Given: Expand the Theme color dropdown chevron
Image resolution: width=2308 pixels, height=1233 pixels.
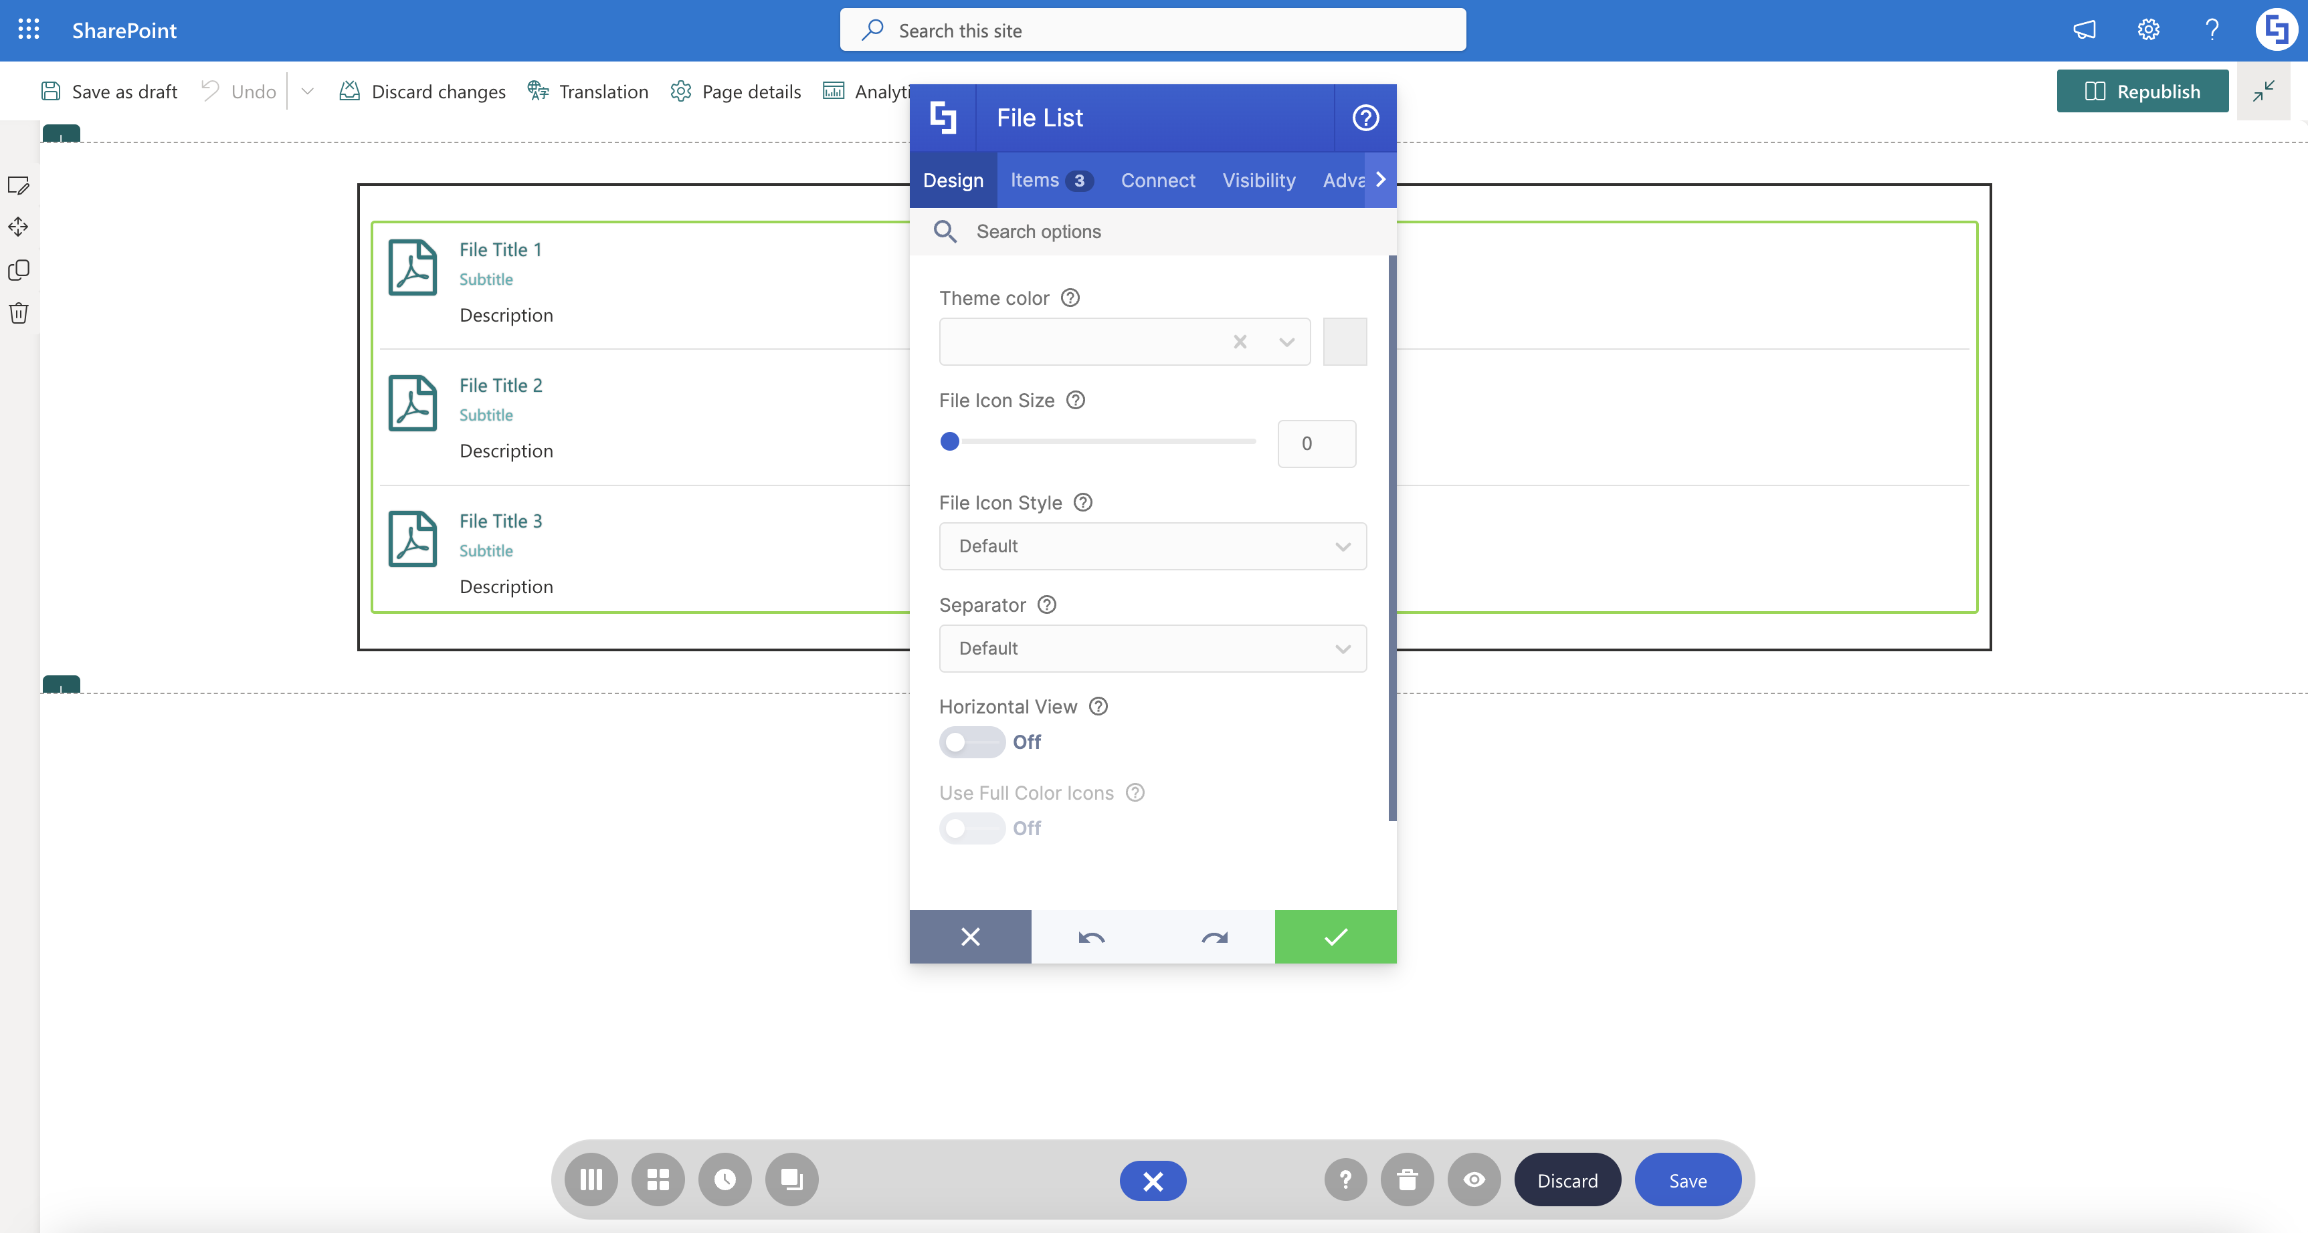Looking at the screenshot, I should coord(1286,342).
